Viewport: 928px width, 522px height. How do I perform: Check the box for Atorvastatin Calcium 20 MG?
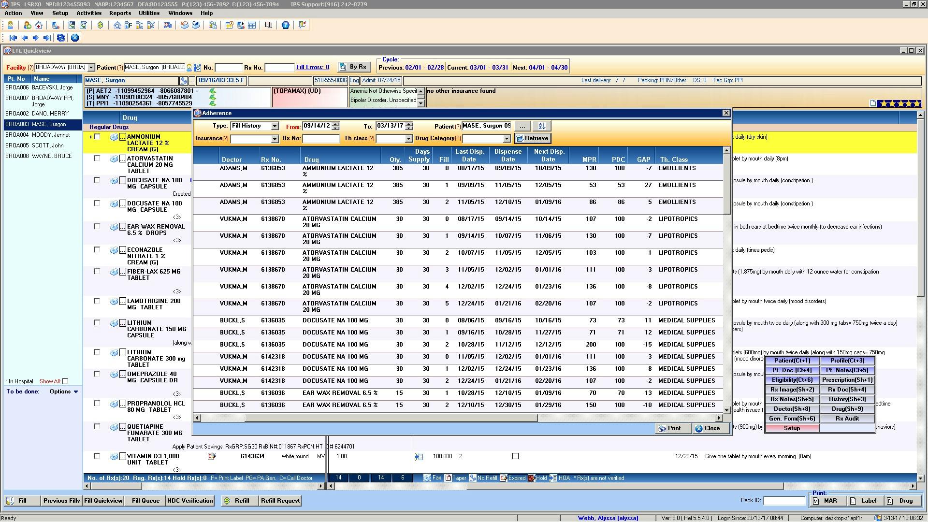pyautogui.click(x=97, y=159)
